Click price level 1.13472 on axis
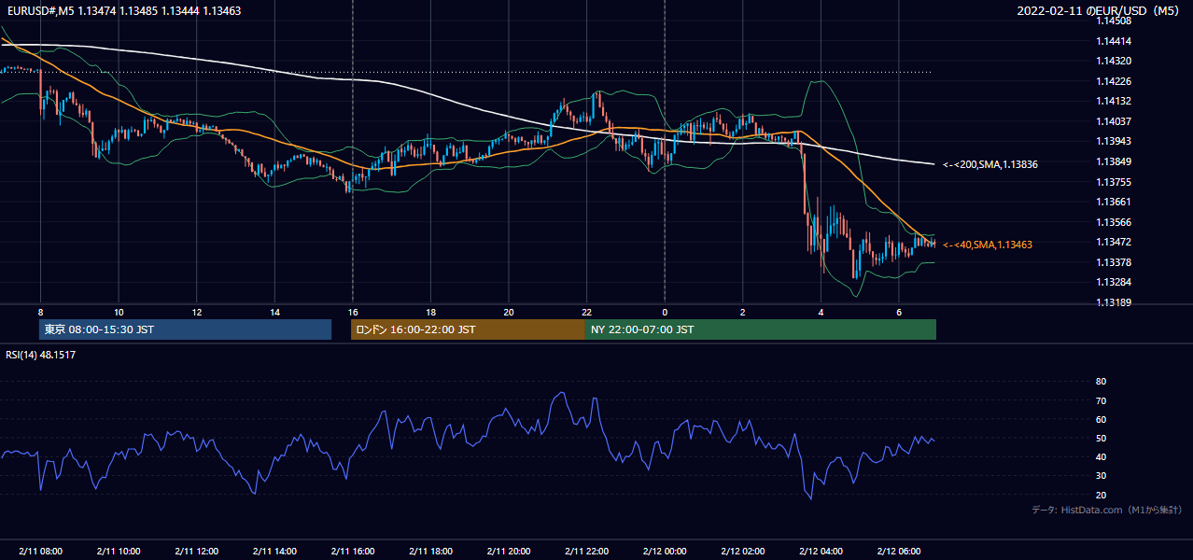The height and width of the screenshot is (560, 1193). point(1114,242)
